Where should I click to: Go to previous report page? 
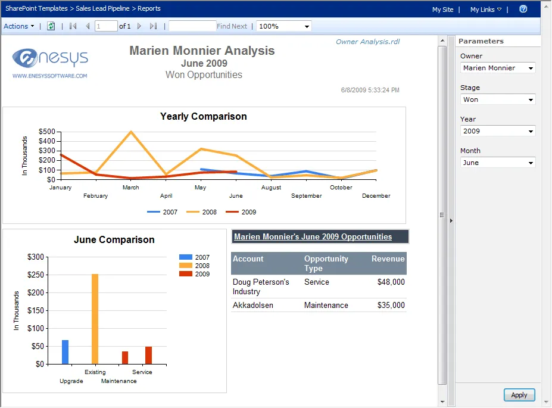[x=88, y=26]
